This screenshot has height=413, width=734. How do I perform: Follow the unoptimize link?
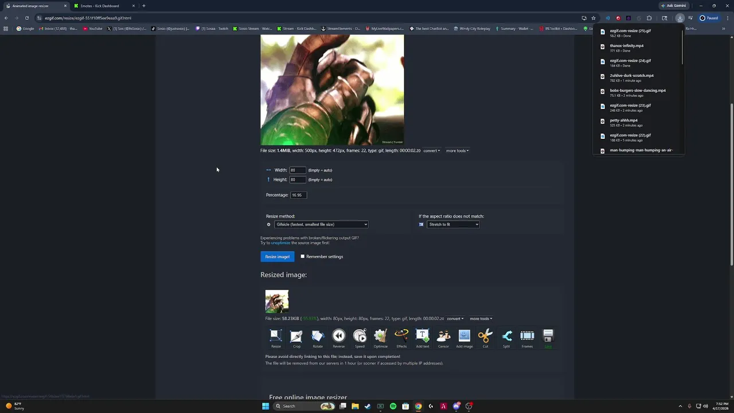point(280,243)
